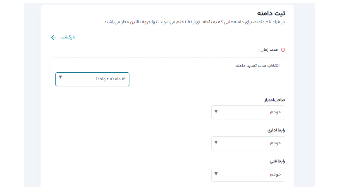Click the رابط فنی field label
The height and width of the screenshot is (190, 339).
point(277,161)
